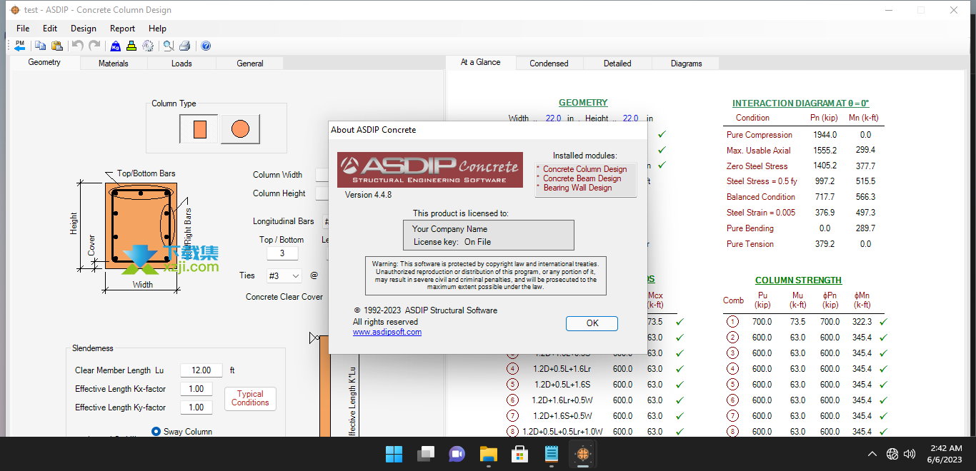Open units via the Kg weight icon
976x471 pixels.
(115, 46)
